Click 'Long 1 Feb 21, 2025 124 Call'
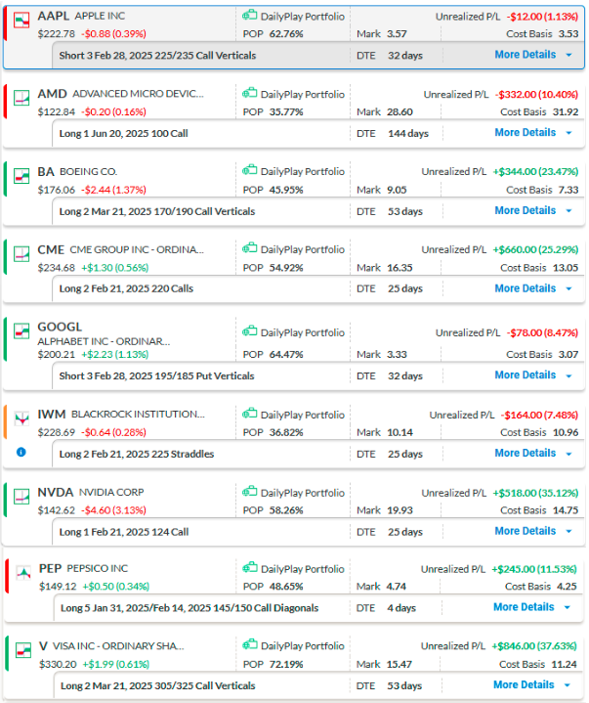The image size is (589, 703). click(x=124, y=532)
